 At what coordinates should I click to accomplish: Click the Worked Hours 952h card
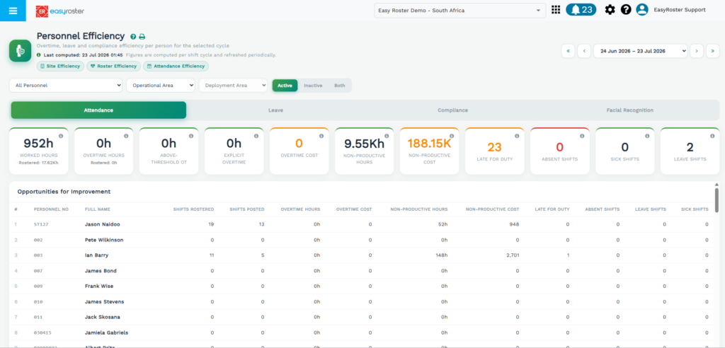(38, 151)
